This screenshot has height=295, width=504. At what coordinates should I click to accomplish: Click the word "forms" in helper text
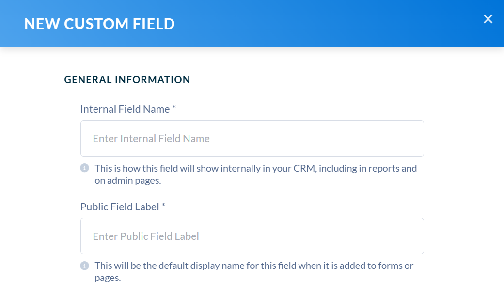390,266
